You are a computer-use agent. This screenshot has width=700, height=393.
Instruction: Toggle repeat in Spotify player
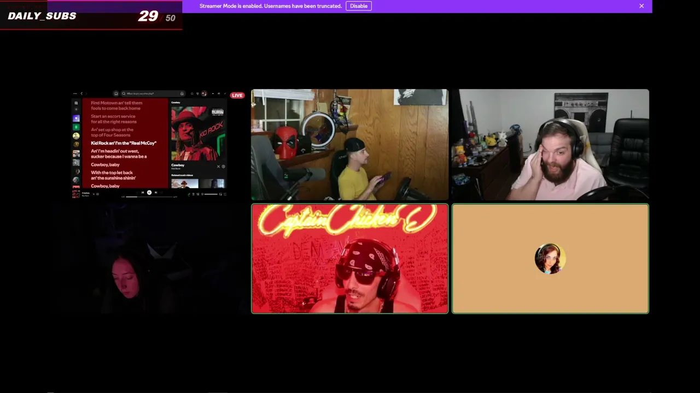pyautogui.click(x=162, y=192)
